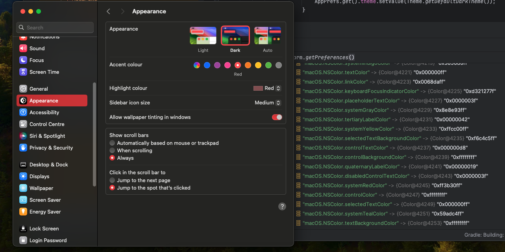Go back using the left chevron
The image size is (505, 252).
point(109,11)
